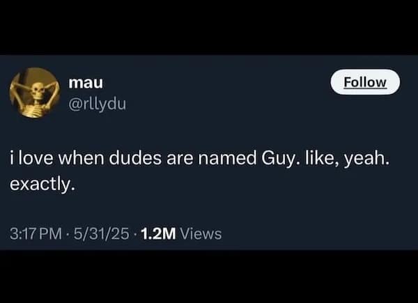The width and height of the screenshot is (418, 303).
Task: Follow the mau account
Action: (x=365, y=82)
